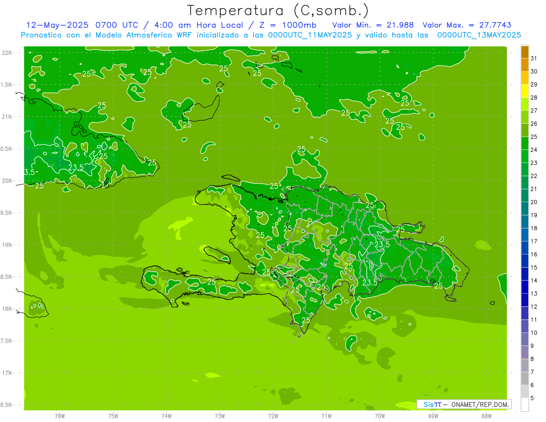Click the 6.5N latitude tick label

click(x=7, y=405)
